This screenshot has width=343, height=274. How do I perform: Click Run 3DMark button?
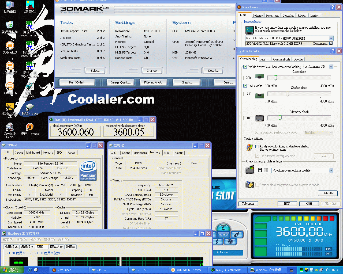click(x=77, y=82)
